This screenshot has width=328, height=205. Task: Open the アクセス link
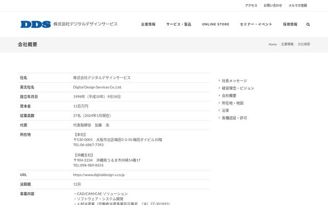[251, 6]
